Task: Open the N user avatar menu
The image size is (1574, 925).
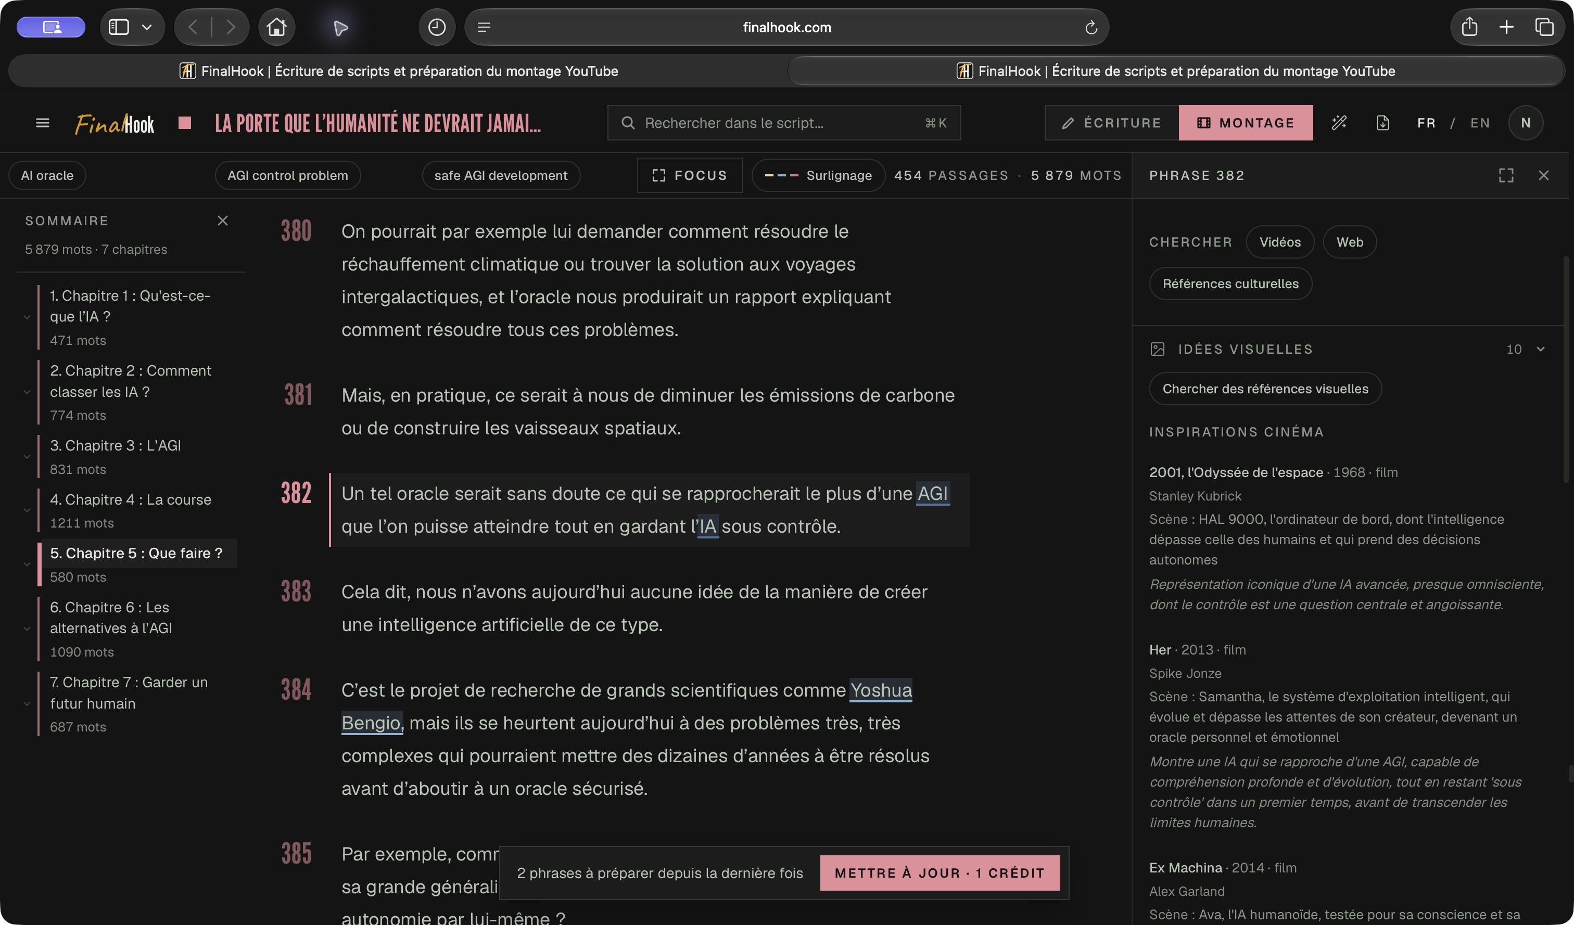Action: point(1525,123)
